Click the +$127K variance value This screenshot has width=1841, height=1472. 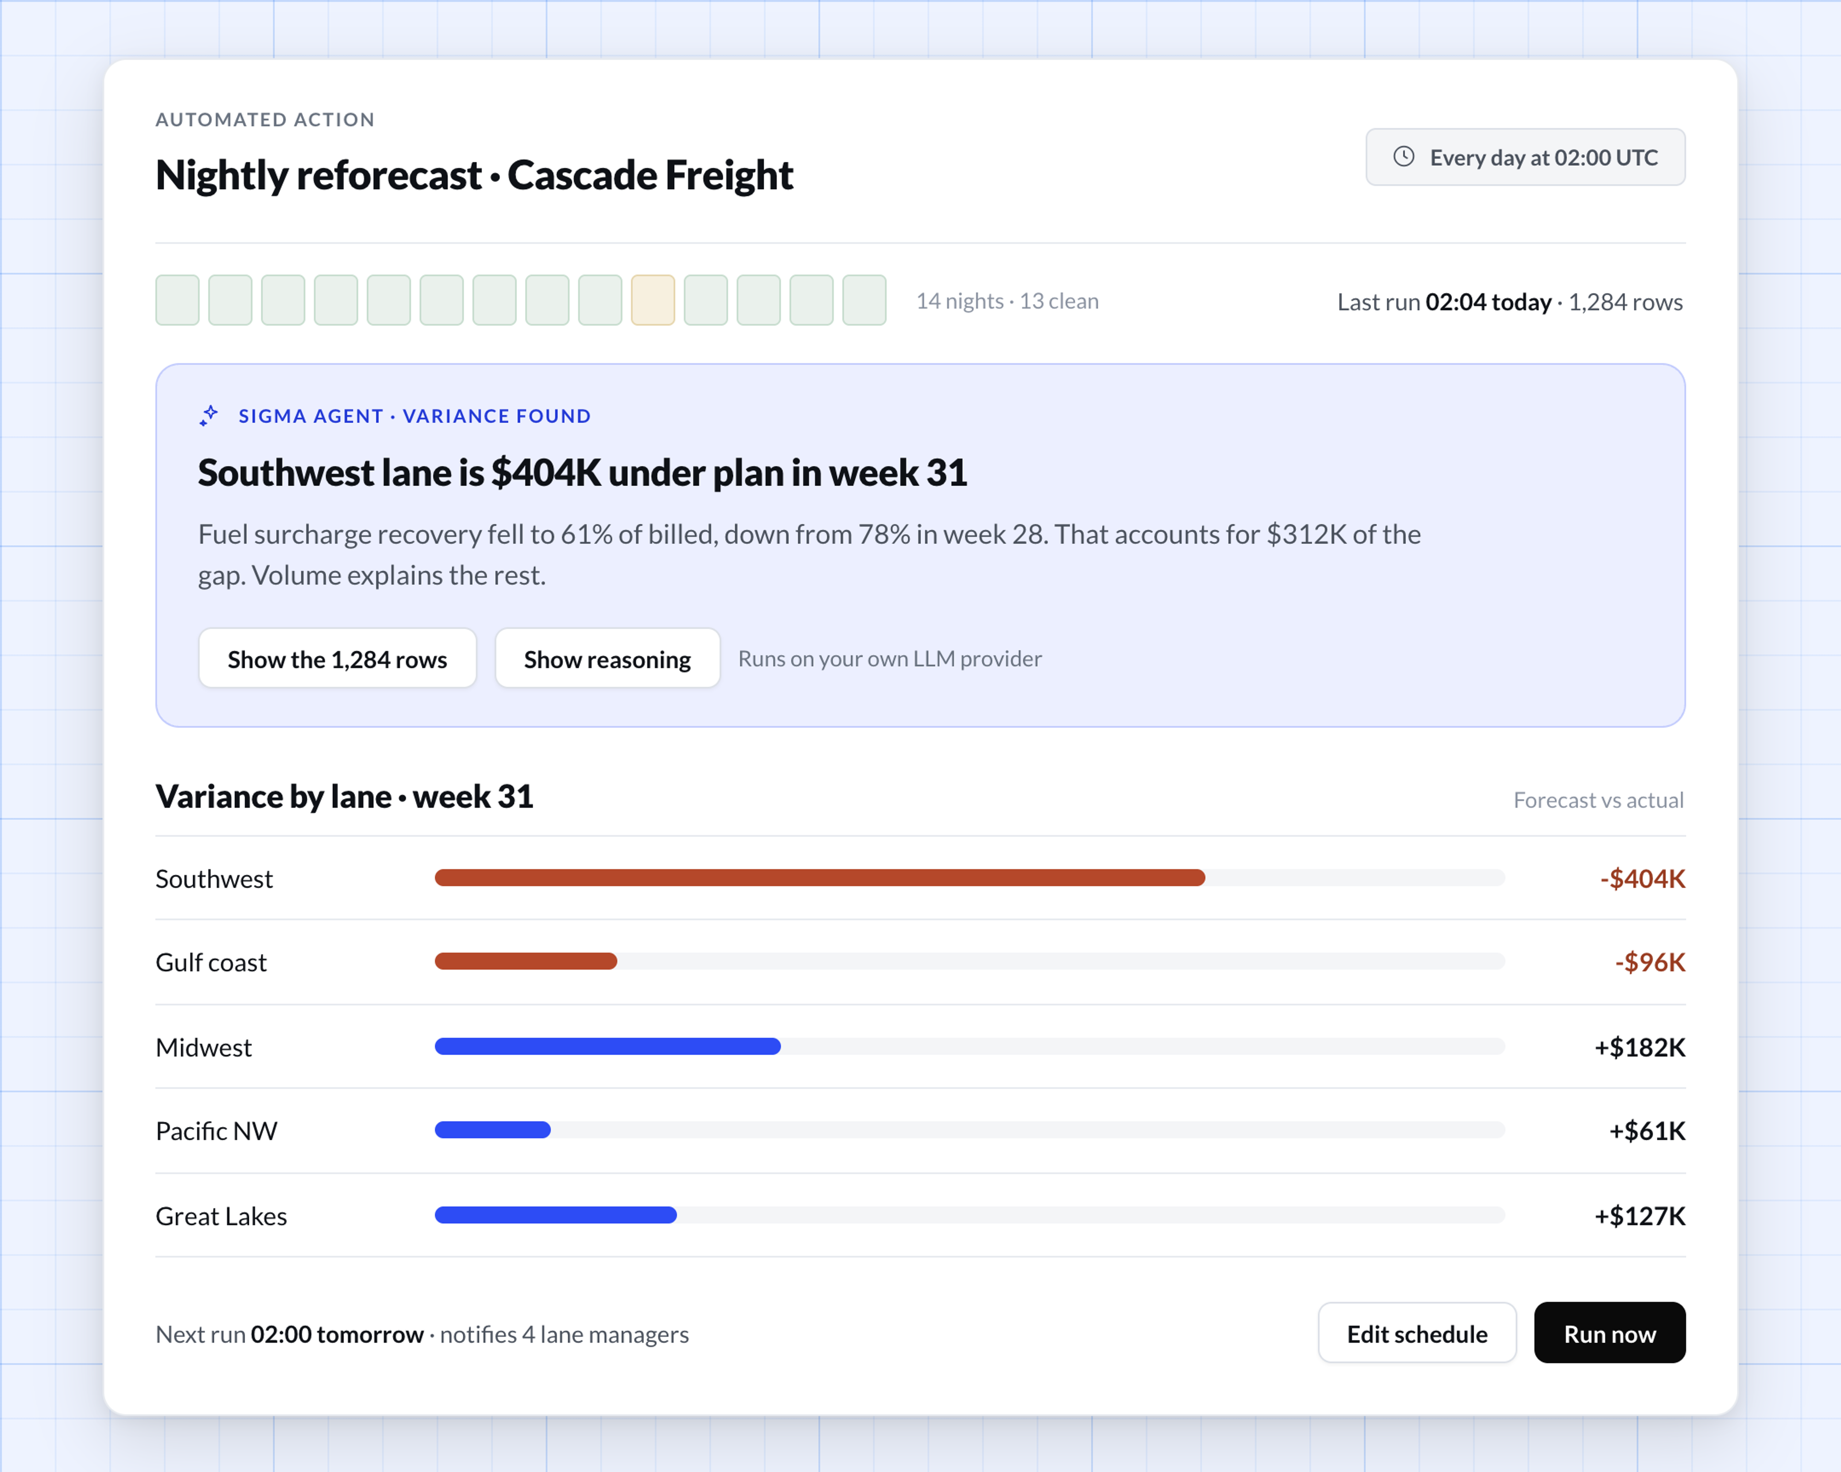tap(1640, 1216)
